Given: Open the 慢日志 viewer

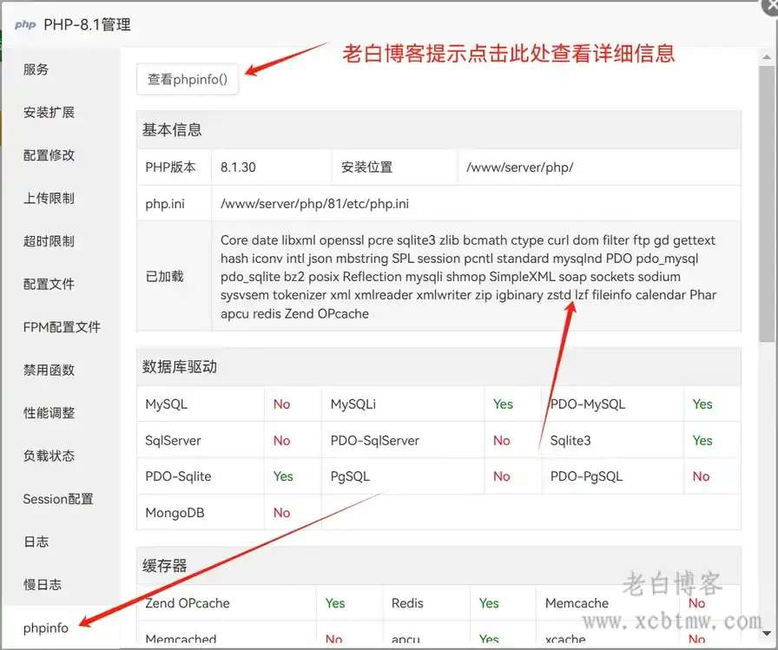Looking at the screenshot, I should [x=42, y=584].
